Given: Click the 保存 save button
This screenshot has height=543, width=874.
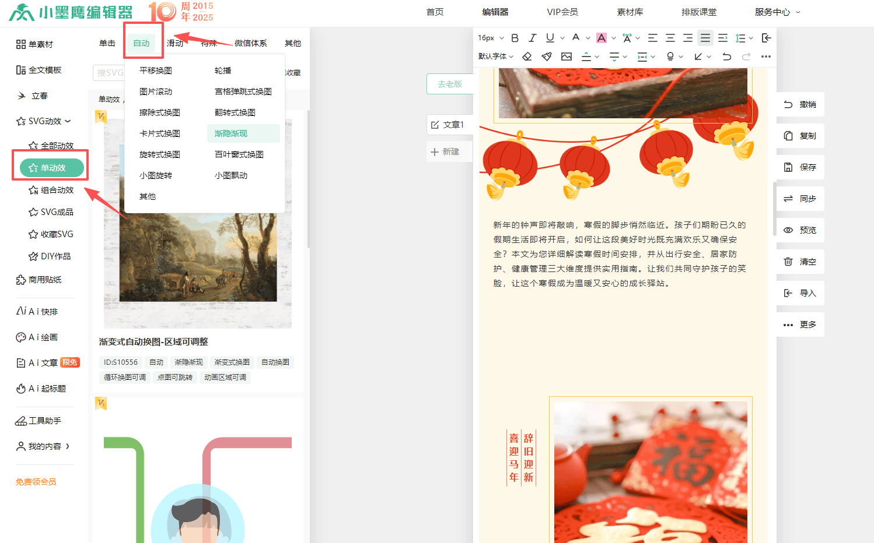Looking at the screenshot, I should 800,167.
